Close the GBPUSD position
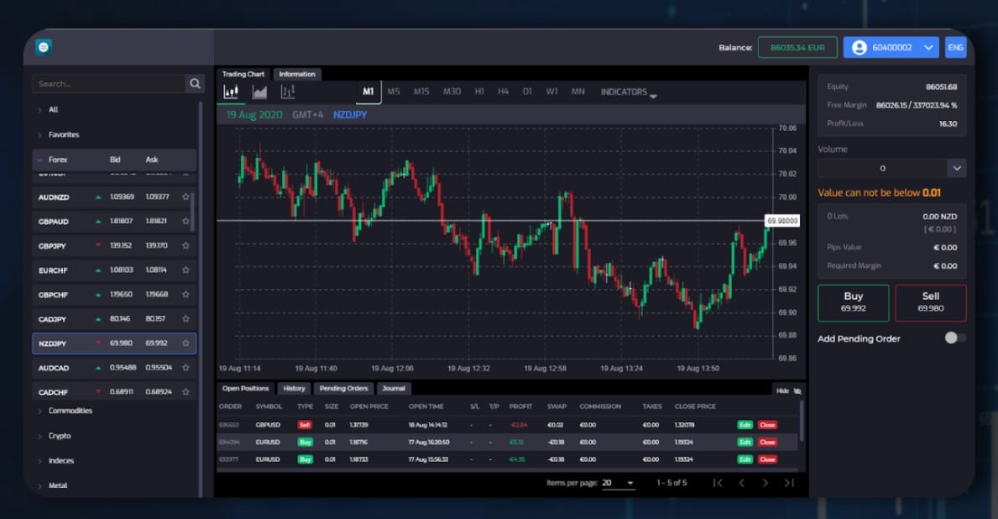 tap(766, 425)
